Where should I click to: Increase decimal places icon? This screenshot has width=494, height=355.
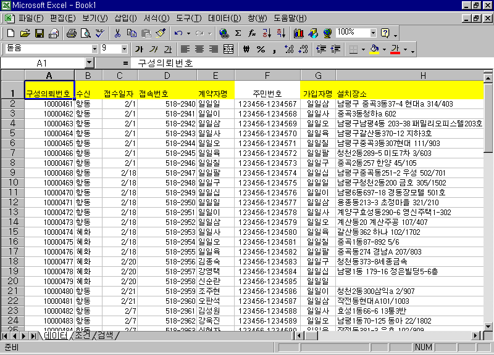pos(289,49)
